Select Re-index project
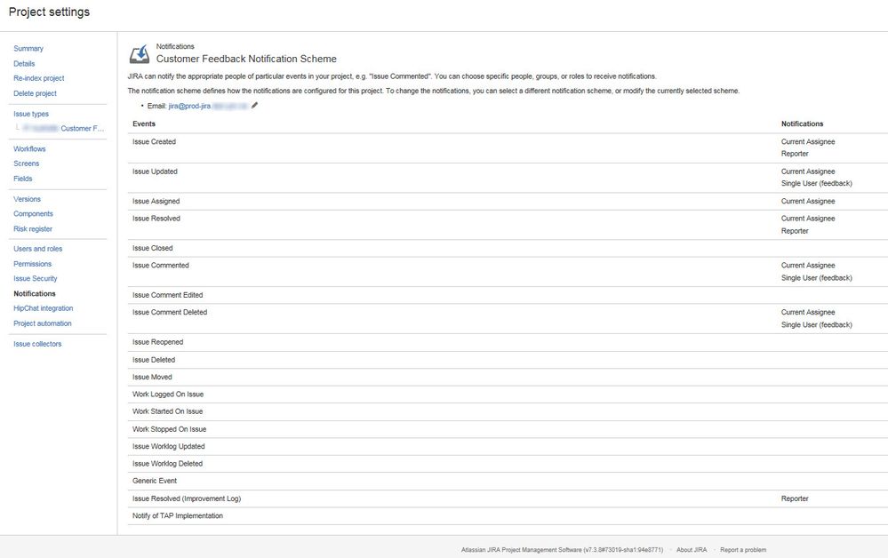 point(39,78)
